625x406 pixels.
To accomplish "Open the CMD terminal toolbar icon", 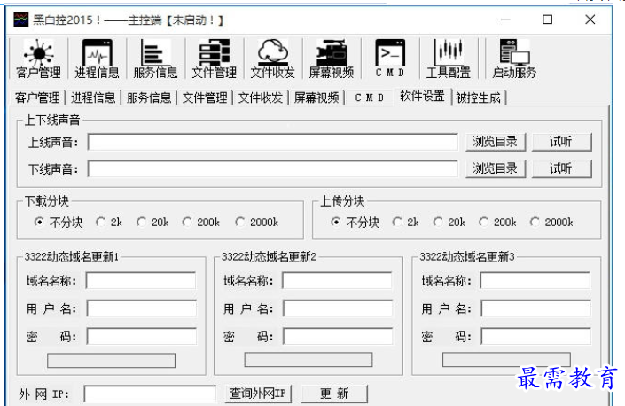I will [x=390, y=59].
